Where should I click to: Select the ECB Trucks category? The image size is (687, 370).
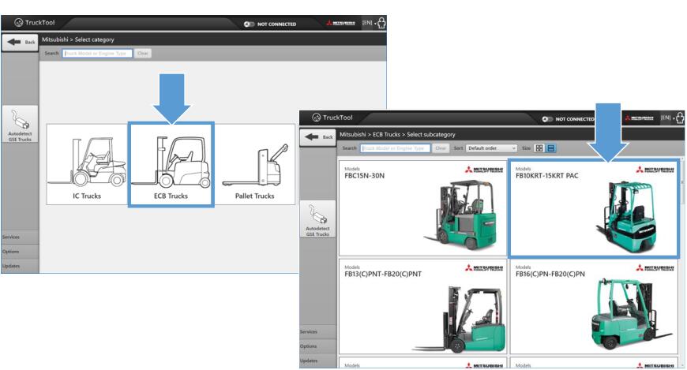coord(171,164)
